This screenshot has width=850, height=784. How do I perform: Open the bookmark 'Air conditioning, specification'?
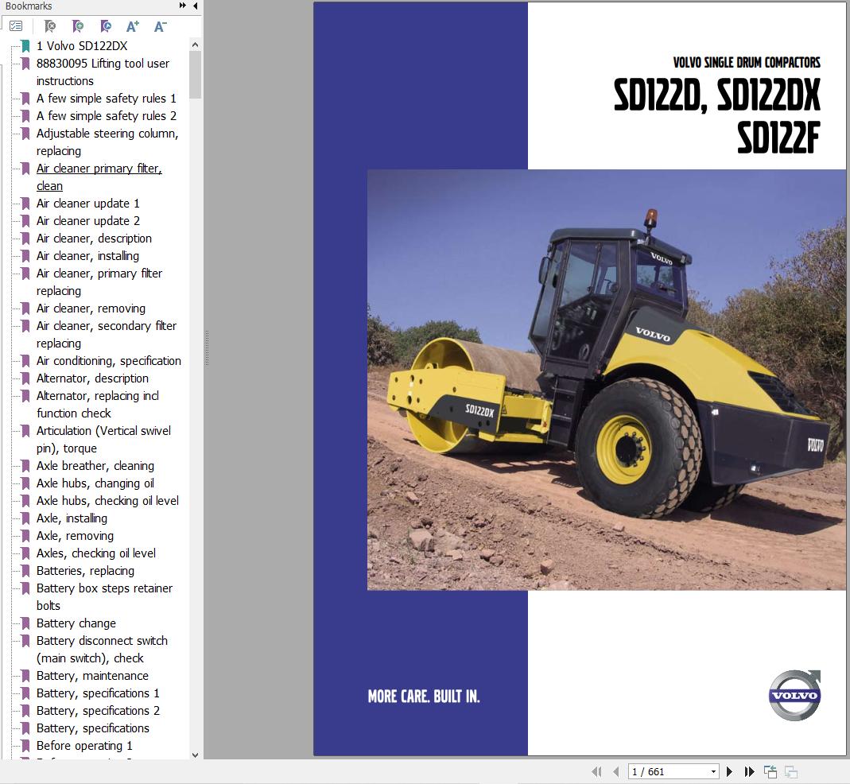coord(109,360)
